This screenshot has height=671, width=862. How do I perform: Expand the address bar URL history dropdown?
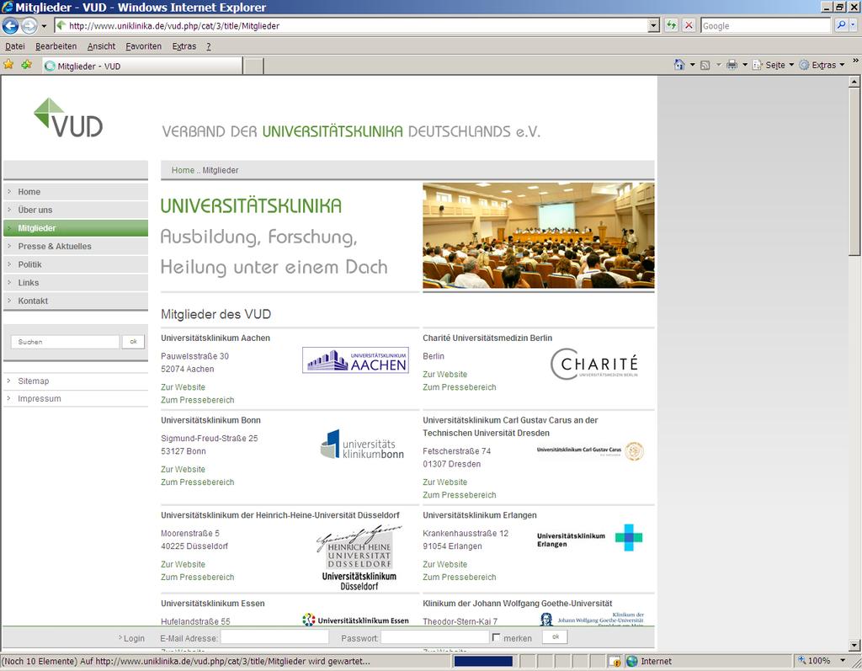(x=653, y=25)
